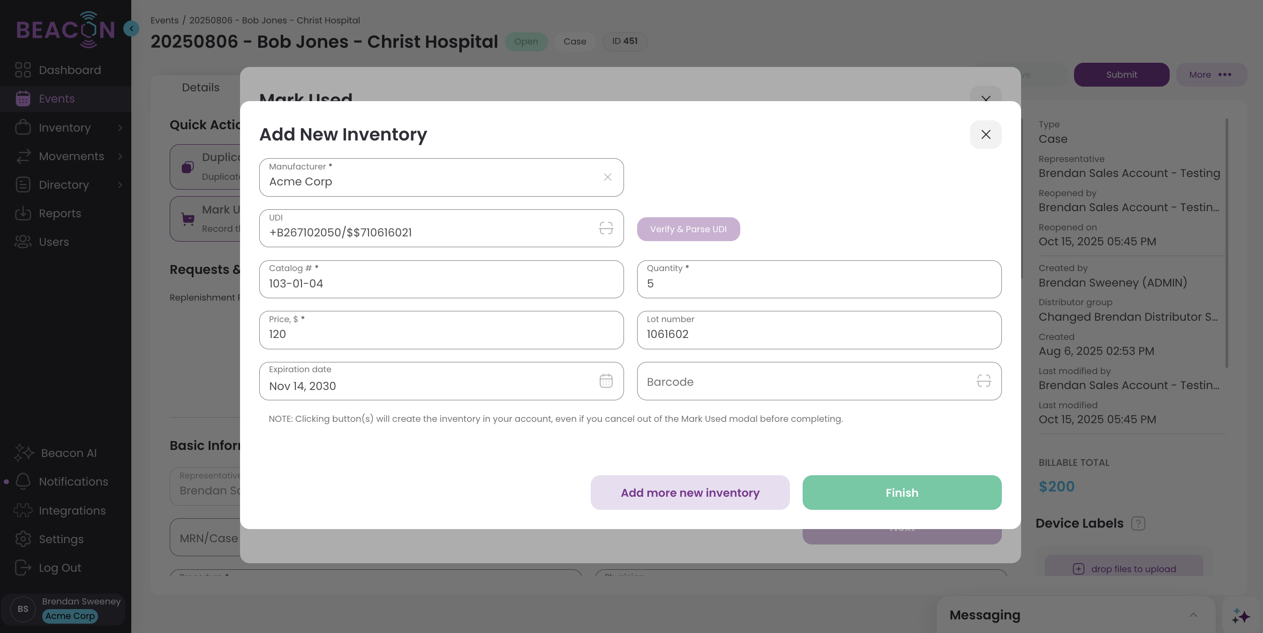1263x633 pixels.
Task: Click the Device Labels help icon
Action: point(1137,523)
